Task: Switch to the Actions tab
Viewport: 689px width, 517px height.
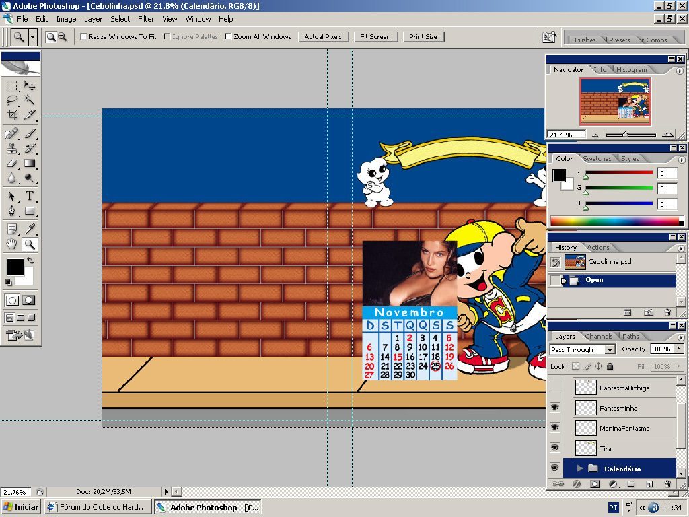Action: point(598,247)
